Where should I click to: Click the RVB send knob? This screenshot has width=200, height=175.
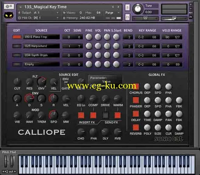click(x=118, y=132)
